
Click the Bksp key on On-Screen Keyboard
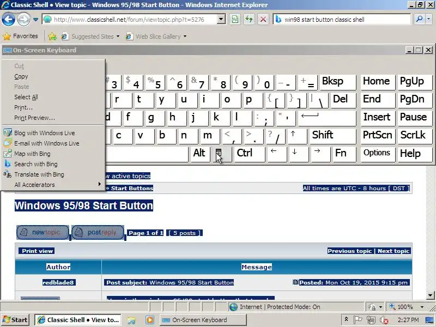pos(338,82)
